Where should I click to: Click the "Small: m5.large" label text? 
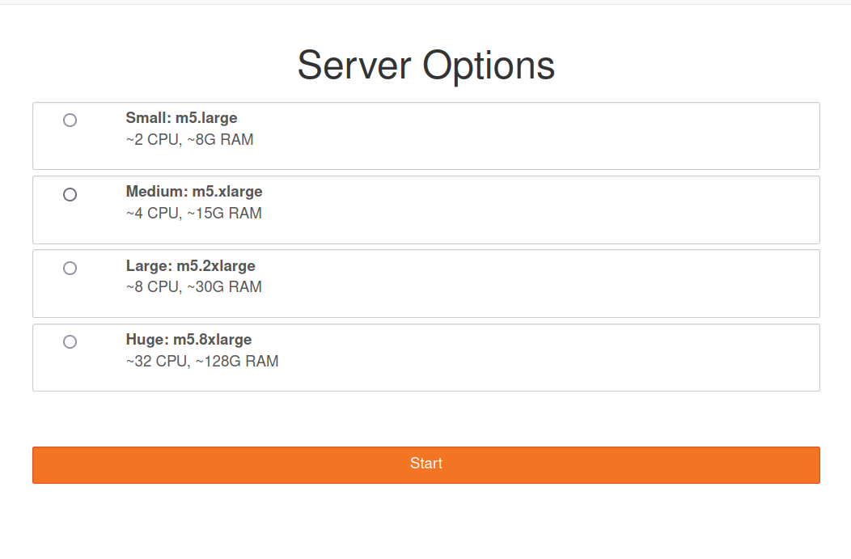181,118
